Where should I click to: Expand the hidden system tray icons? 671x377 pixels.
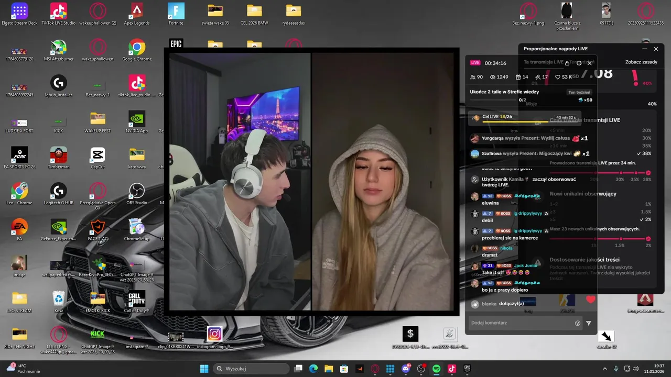[x=604, y=369]
